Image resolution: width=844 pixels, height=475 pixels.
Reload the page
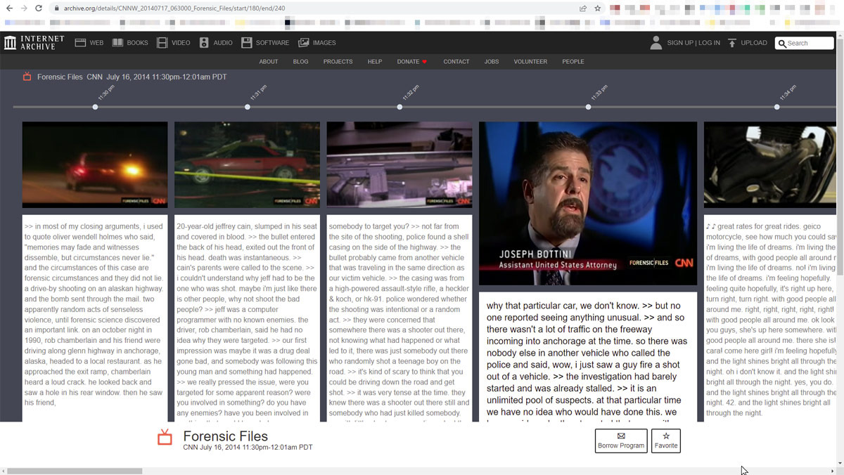pyautogui.click(x=40, y=8)
